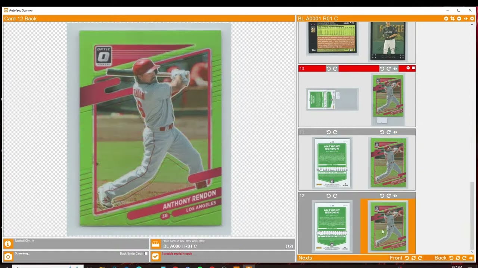Viewport: 478px width, 268px height.
Task: Rotate card 10 front image clockwise
Action: tap(388, 68)
